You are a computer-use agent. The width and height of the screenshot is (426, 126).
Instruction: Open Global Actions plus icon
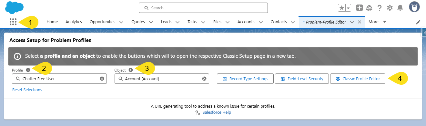(x=360, y=8)
